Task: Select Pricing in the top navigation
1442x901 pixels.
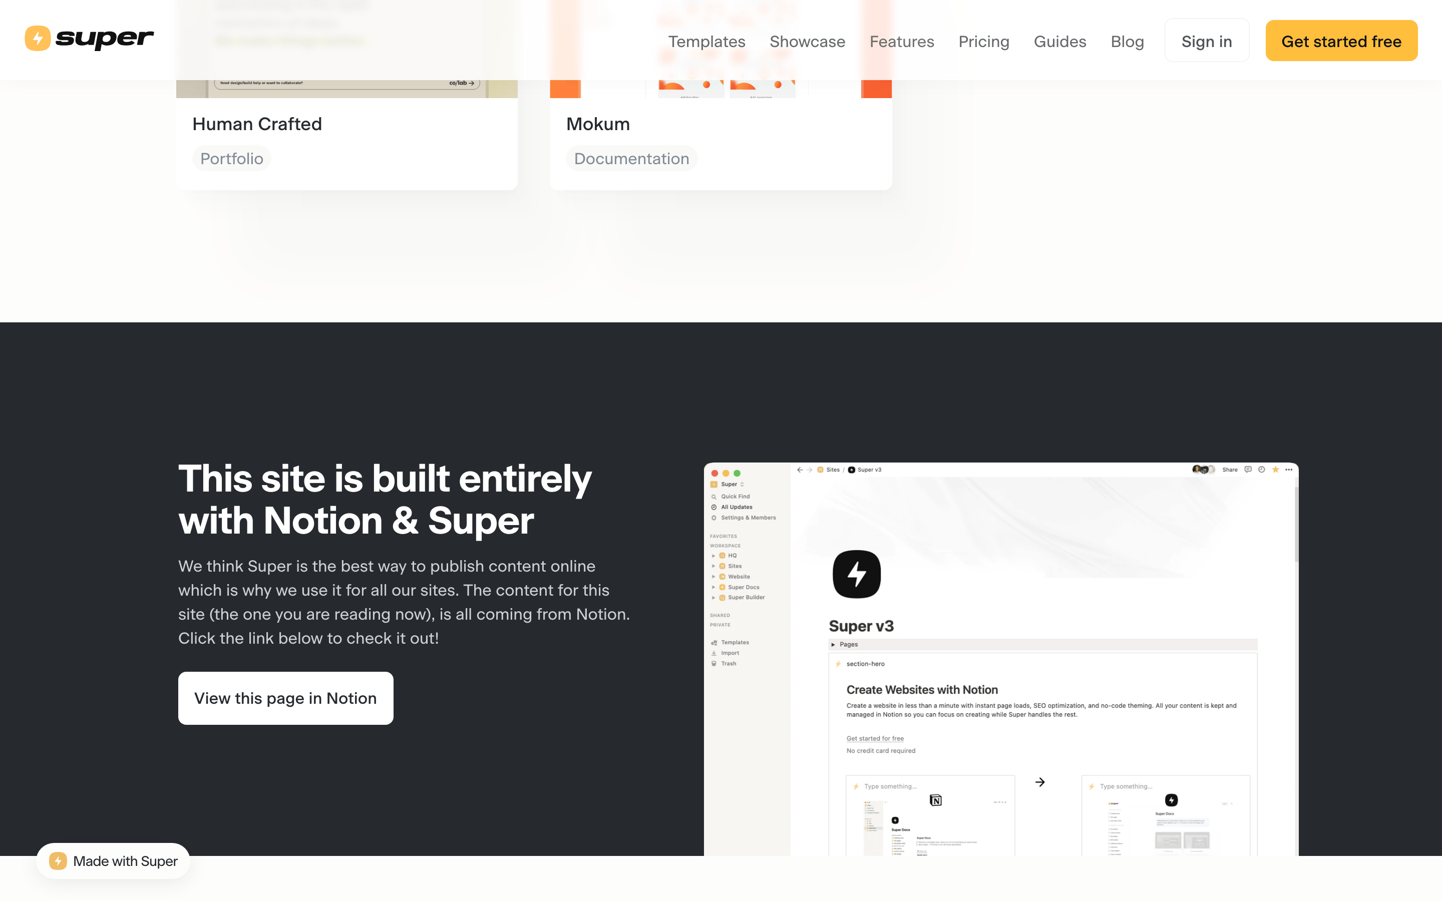Action: pyautogui.click(x=983, y=41)
